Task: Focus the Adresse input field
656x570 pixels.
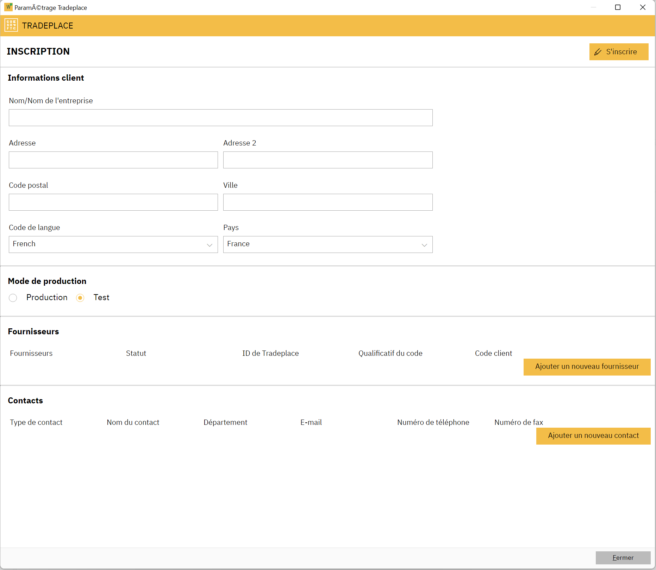Action: 113,160
